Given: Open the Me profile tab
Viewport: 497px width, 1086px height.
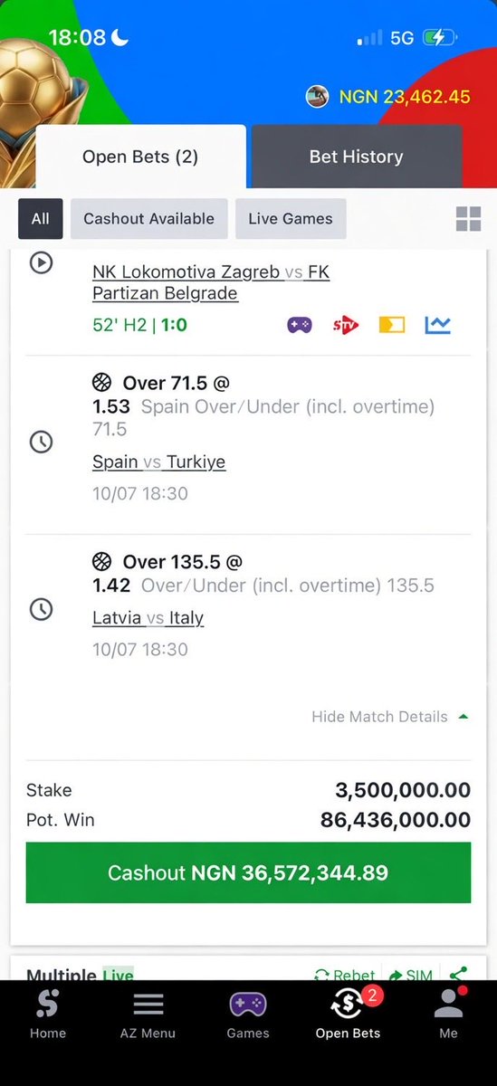Looking at the screenshot, I should point(448,1015).
